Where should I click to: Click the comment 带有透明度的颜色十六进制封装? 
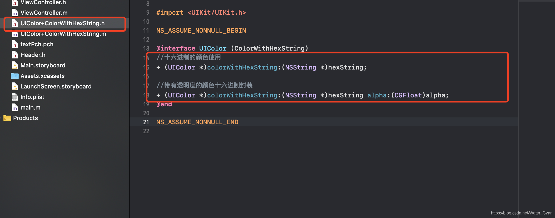point(204,85)
